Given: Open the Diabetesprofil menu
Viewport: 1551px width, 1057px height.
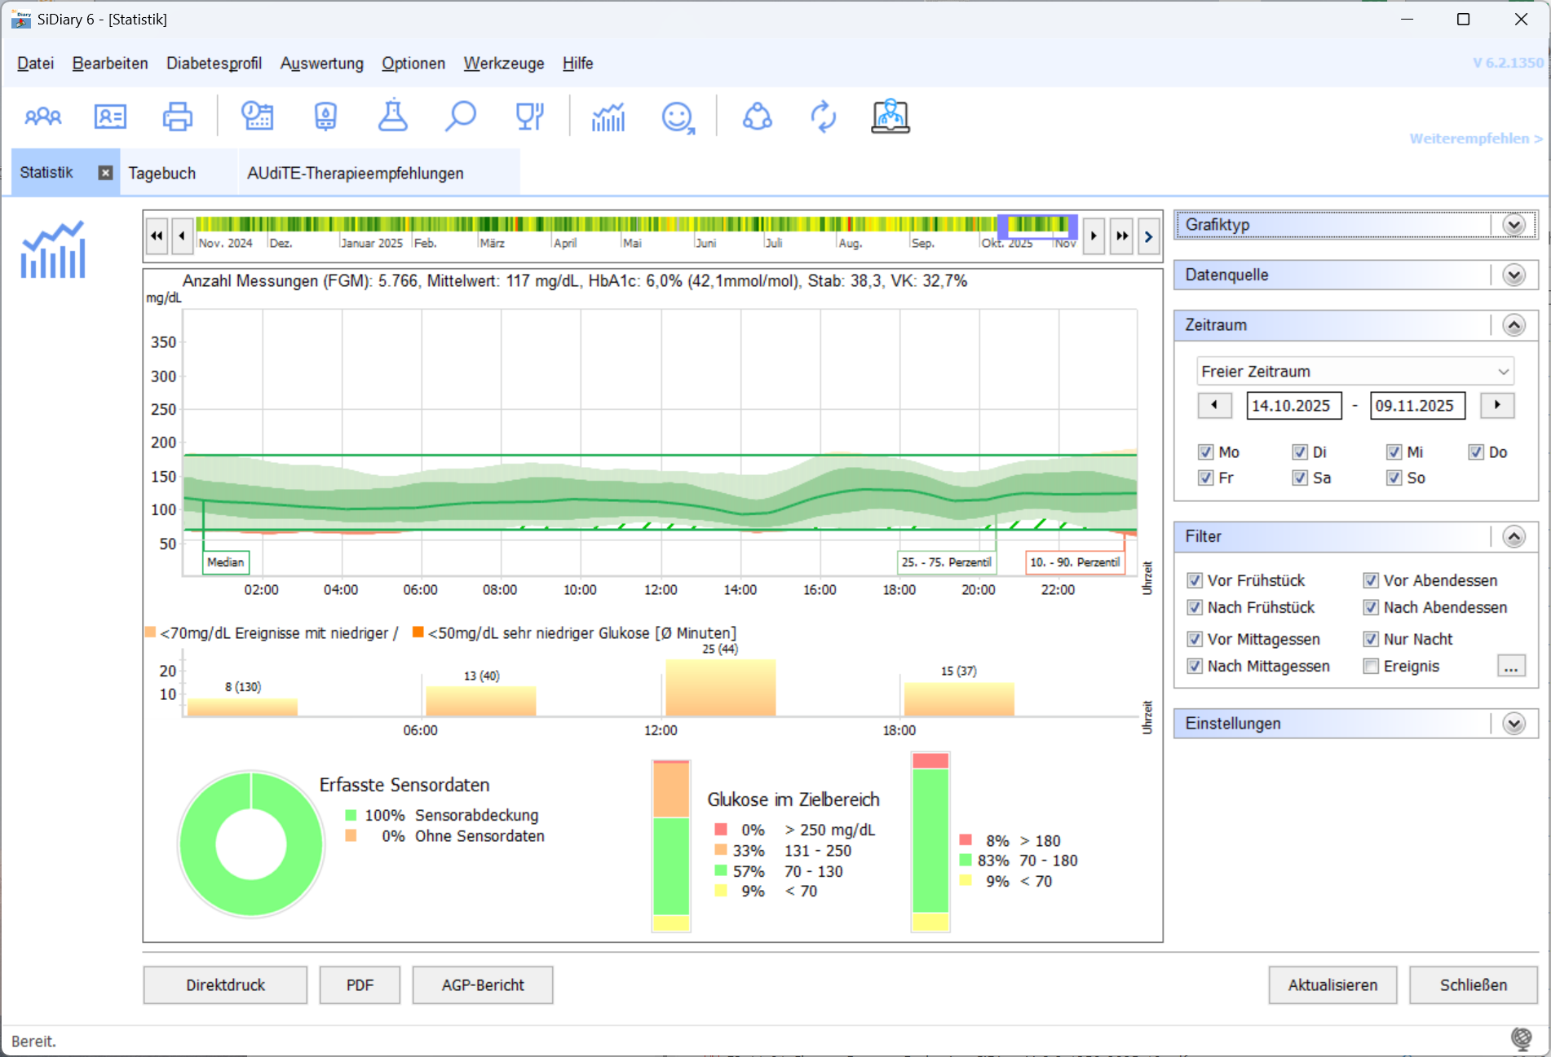Looking at the screenshot, I should pos(213,63).
